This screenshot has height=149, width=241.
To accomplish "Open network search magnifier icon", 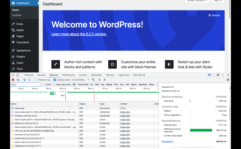I will pos(30,80).
